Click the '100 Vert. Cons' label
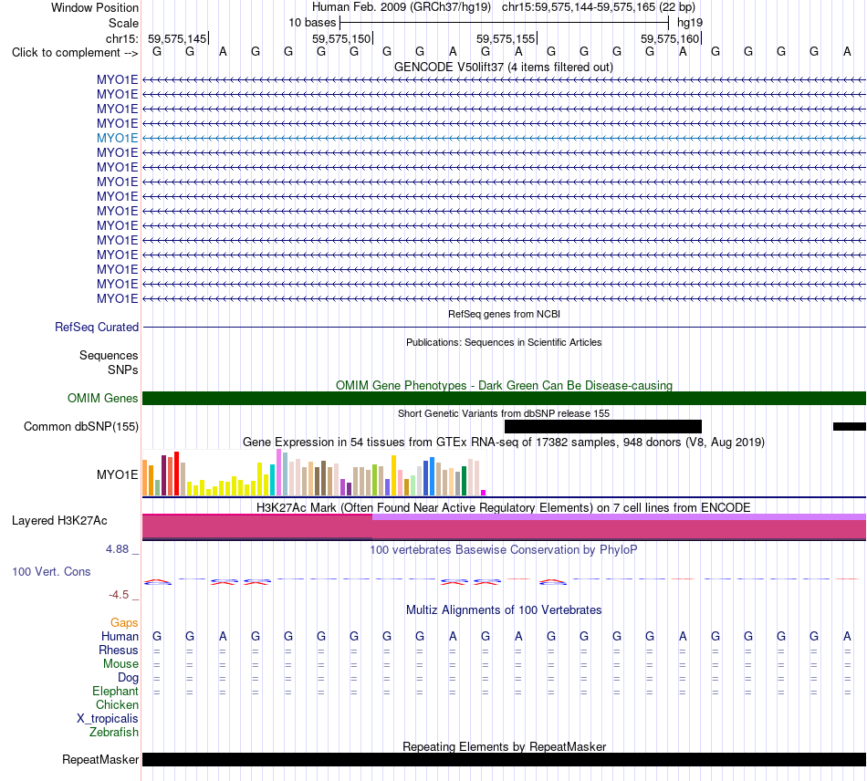The height and width of the screenshot is (781, 867). point(51,571)
